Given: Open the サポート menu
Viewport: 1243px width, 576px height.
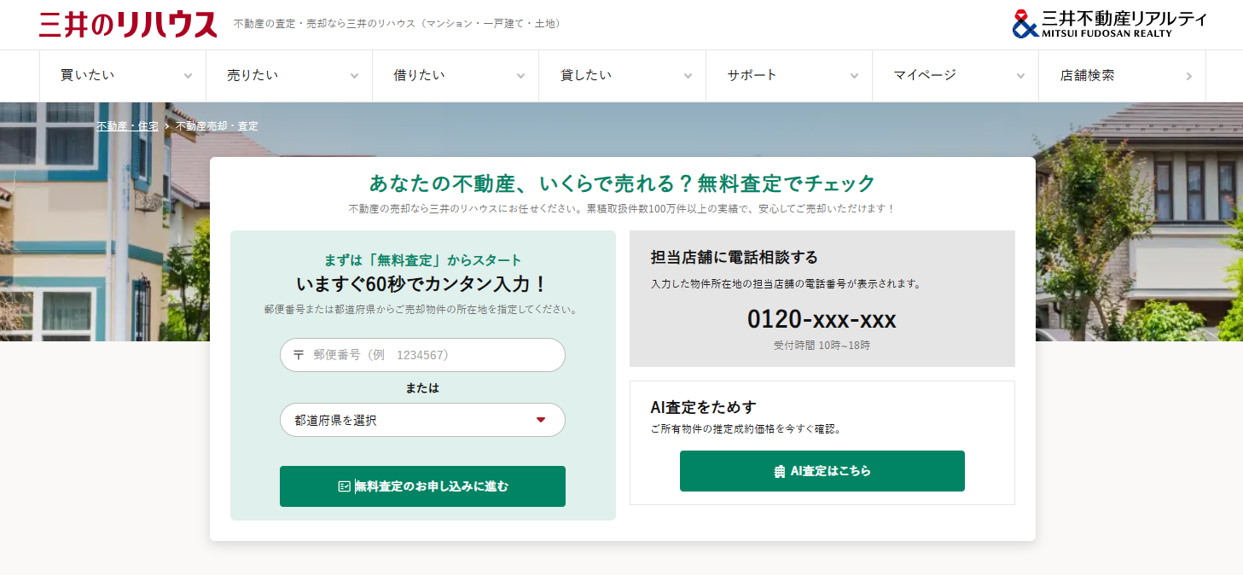Looking at the screenshot, I should pos(789,75).
